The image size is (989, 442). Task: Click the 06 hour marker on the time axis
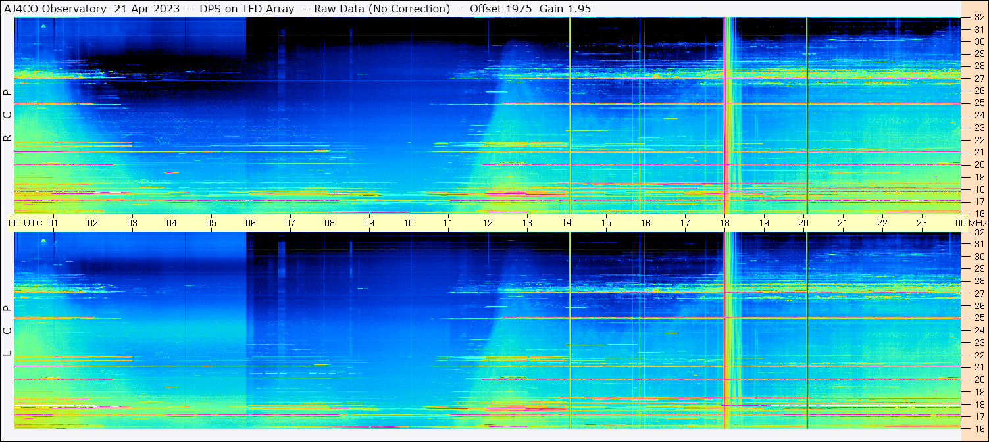[x=251, y=223]
